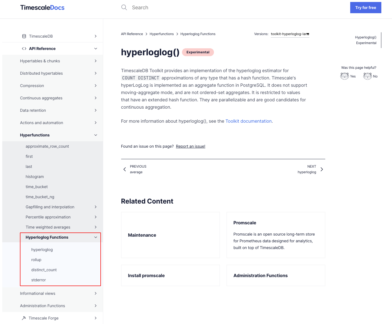This screenshot has width=392, height=324.
Task: Collapse the Hyperfunctions section
Action: [96, 135]
